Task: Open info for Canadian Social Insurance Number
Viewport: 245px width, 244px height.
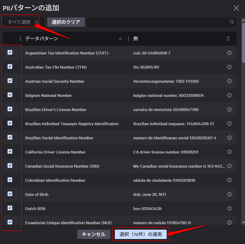Action: pos(229,166)
